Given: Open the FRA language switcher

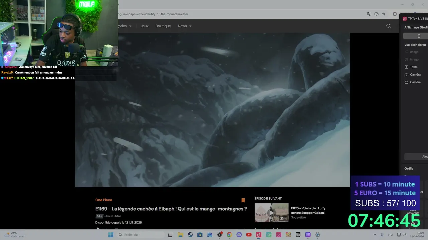Looking at the screenshot, I should coord(391,235).
